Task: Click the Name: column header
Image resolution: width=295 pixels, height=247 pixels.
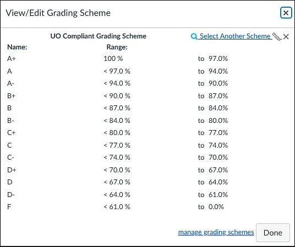Action: [17, 47]
